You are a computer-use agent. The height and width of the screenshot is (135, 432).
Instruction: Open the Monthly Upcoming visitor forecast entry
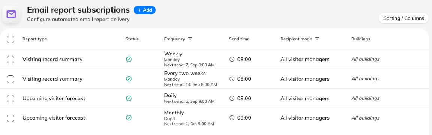54,118
